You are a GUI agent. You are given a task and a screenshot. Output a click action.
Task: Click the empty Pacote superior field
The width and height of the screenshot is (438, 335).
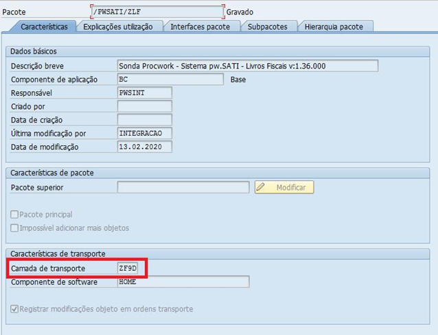183,187
